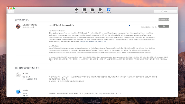The image size is (185, 104).
Task: Minimize the App Store window
Action: (x=11, y=8)
